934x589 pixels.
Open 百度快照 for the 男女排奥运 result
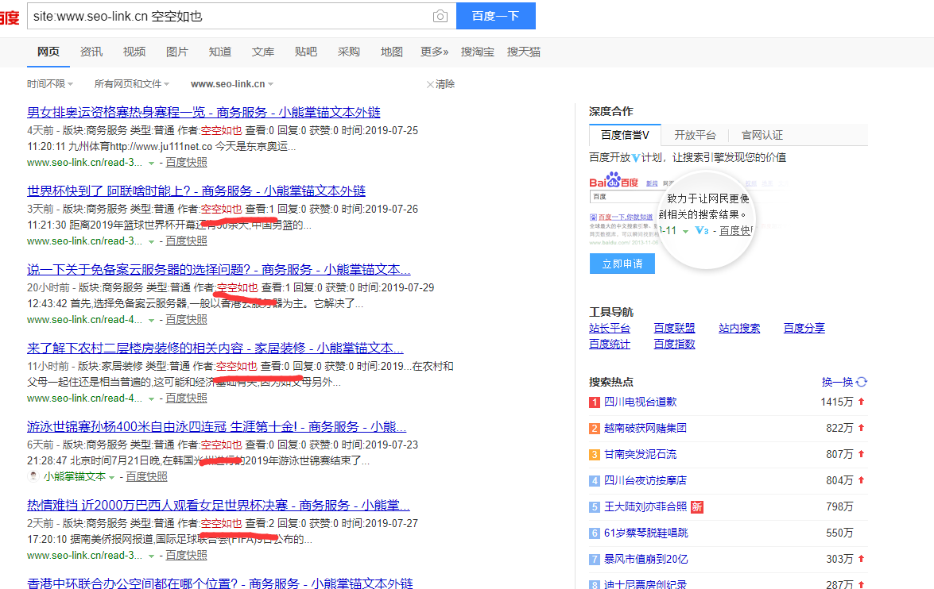(x=187, y=162)
